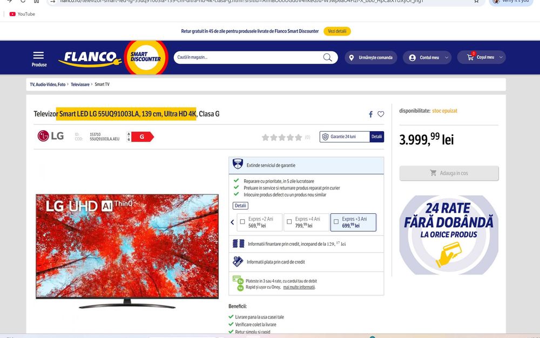Click Extinde serviciul de garantie header
The width and height of the screenshot is (540, 338).
pyautogui.click(x=306, y=165)
